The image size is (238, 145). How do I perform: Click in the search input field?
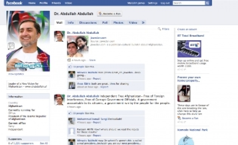(189, 3)
